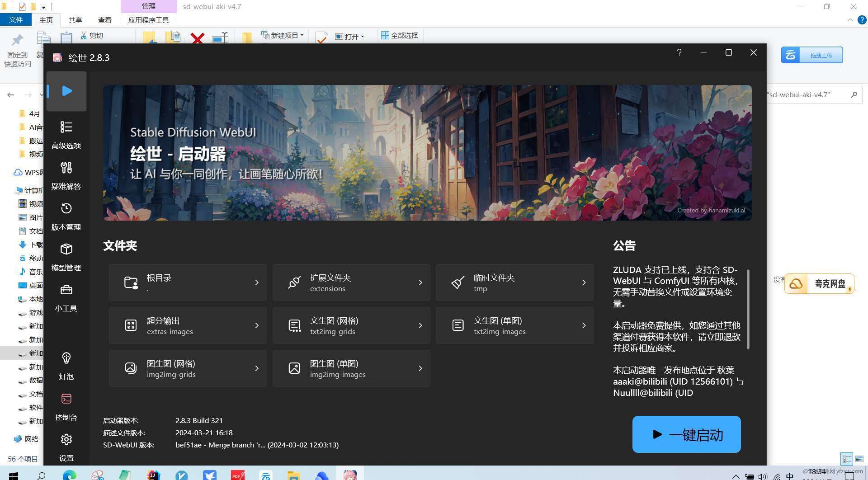This screenshot has height=480, width=868.
Task: Click the chevron on the 临时文件夹 card
Action: tap(584, 282)
